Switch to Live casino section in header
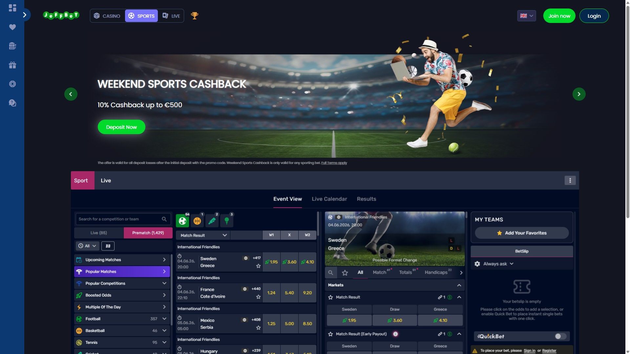 click(171, 16)
